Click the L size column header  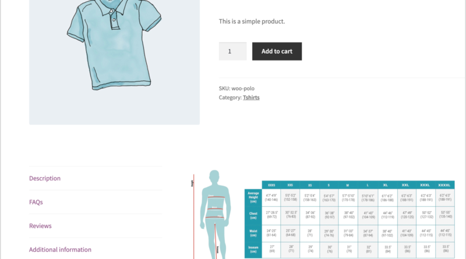367,185
